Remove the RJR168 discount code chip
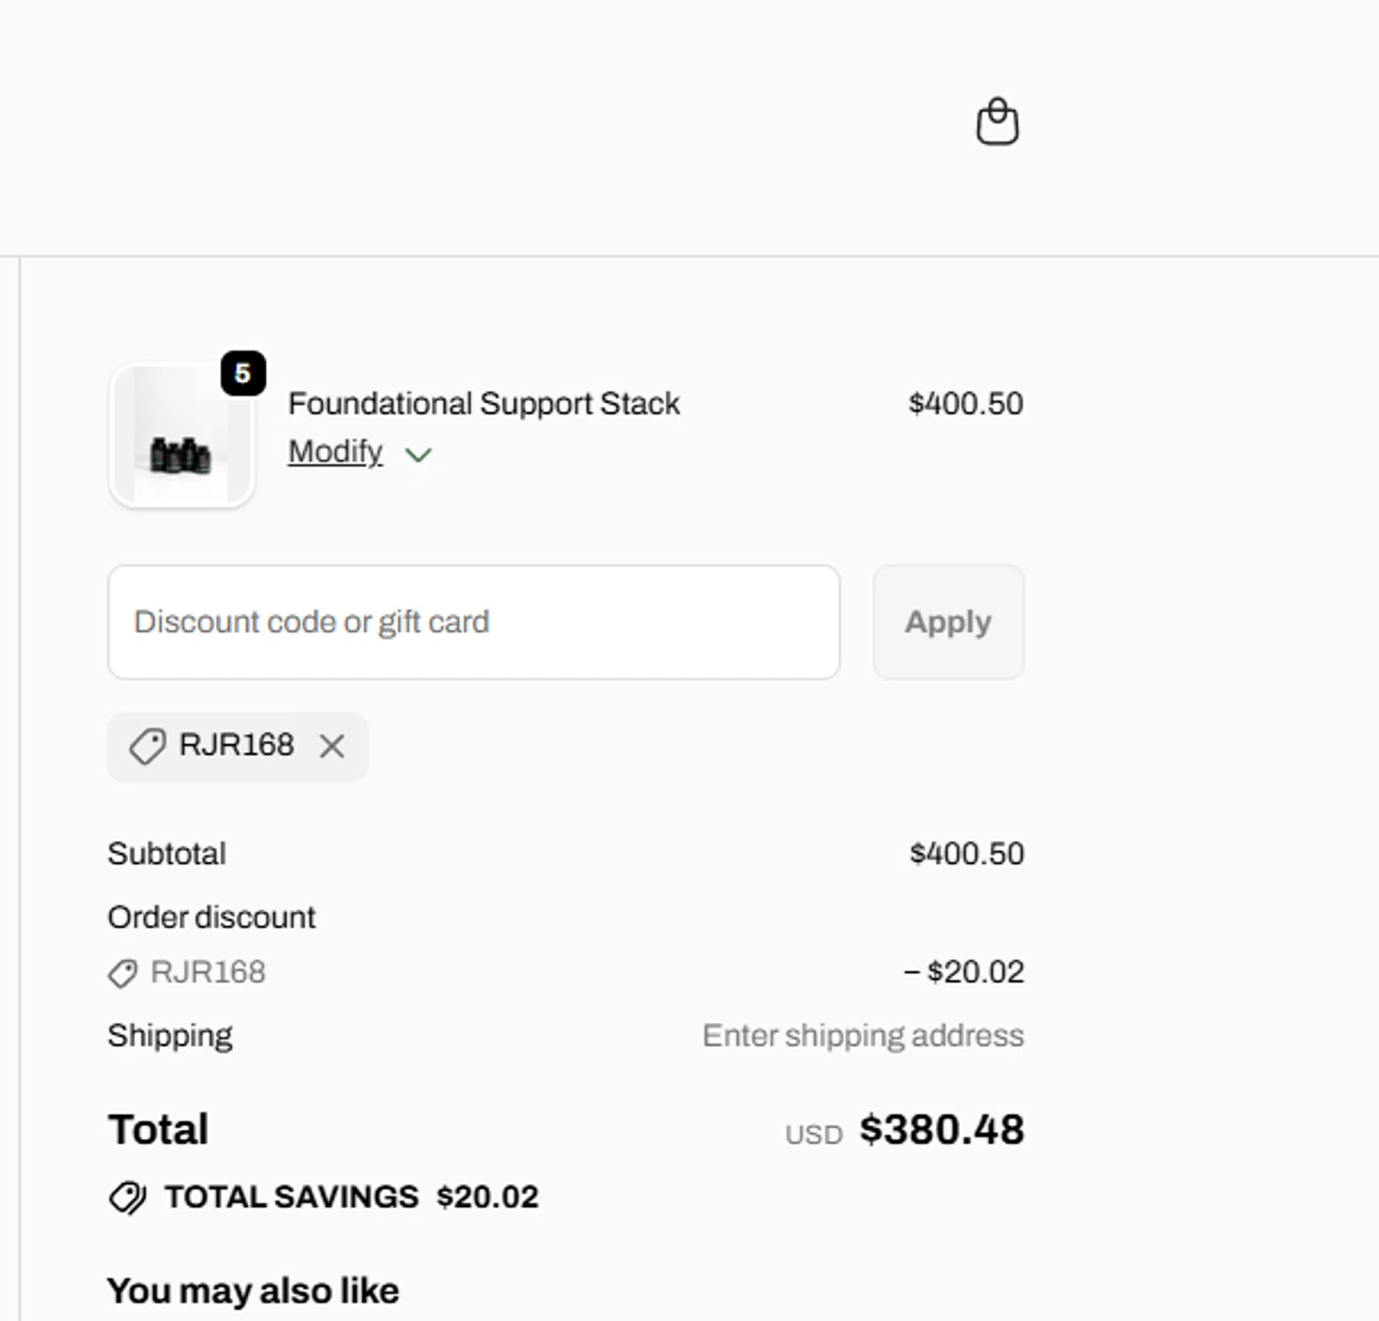The image size is (1379, 1321). [x=332, y=746]
